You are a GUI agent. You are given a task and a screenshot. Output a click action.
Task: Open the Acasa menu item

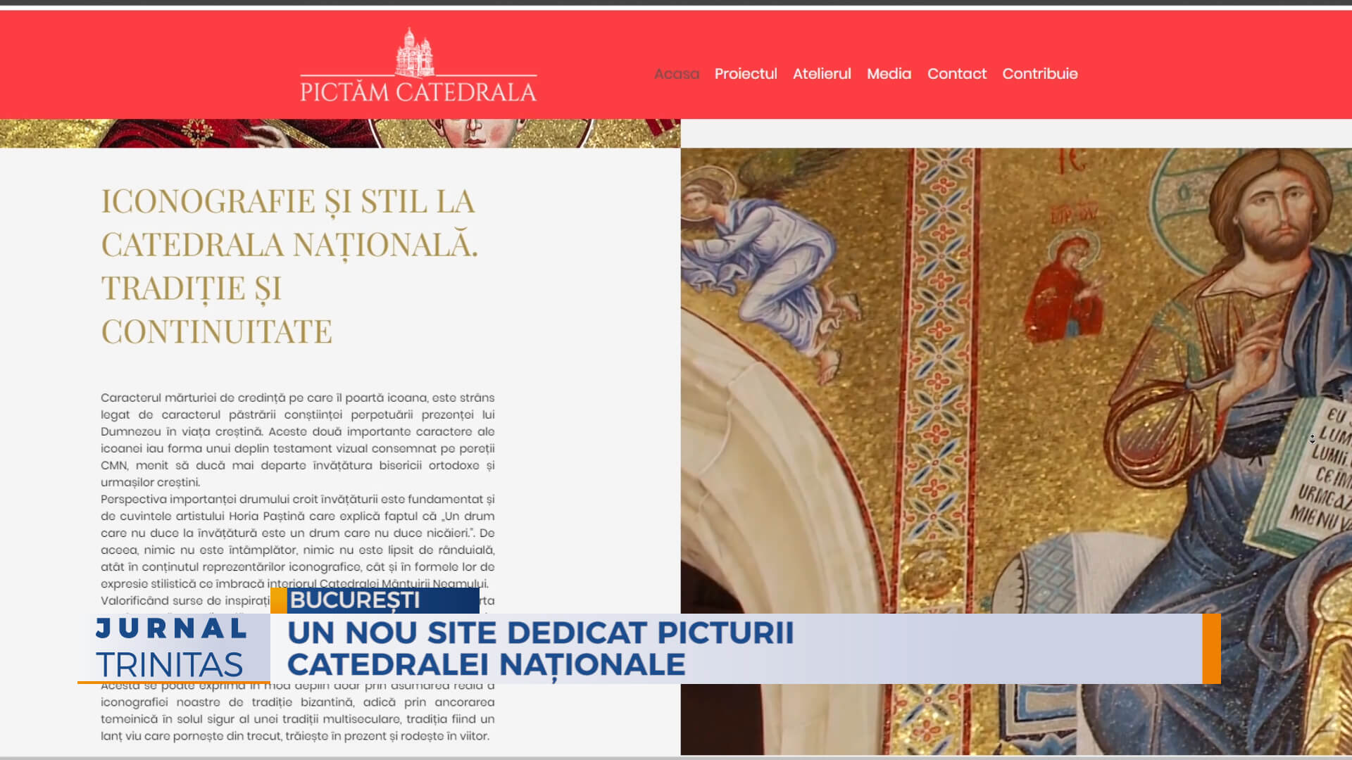coord(676,74)
